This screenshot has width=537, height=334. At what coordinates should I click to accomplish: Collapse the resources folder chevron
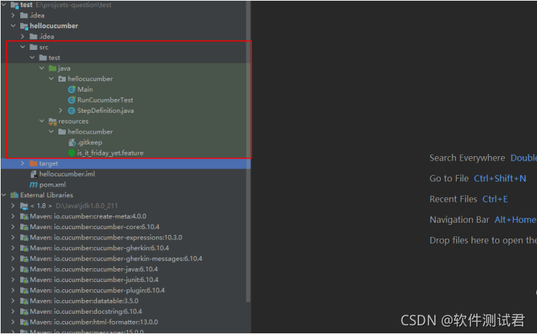[42, 121]
